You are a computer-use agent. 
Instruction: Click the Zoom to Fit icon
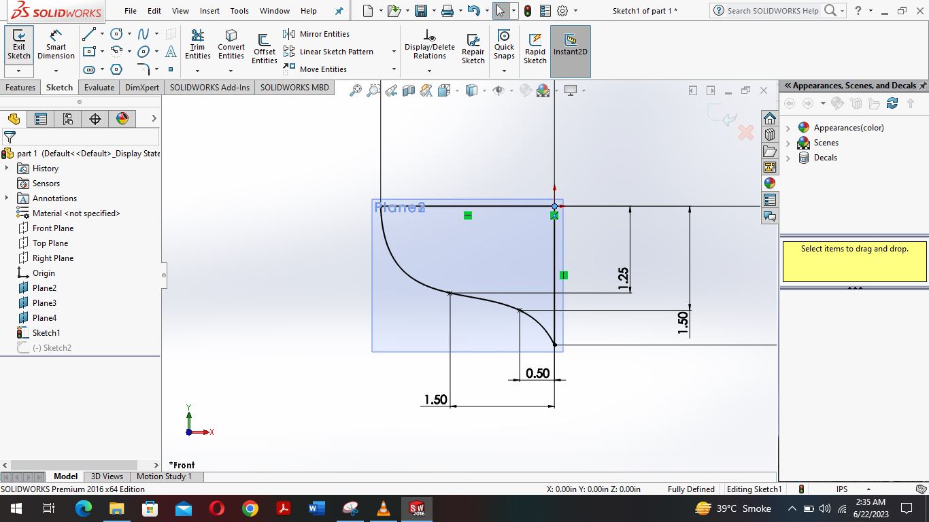pos(355,90)
